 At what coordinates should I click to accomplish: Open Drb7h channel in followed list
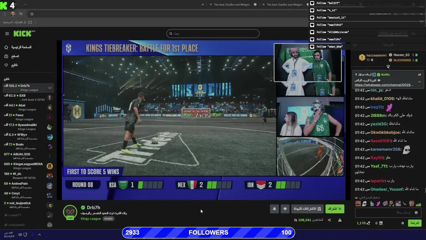(28, 88)
